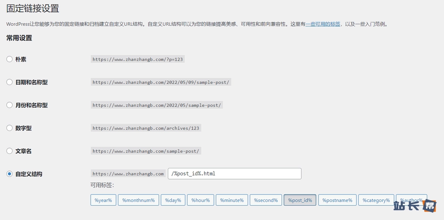444x220 pixels.
Task: Add the %monthnum% tag button
Action: click(x=138, y=200)
